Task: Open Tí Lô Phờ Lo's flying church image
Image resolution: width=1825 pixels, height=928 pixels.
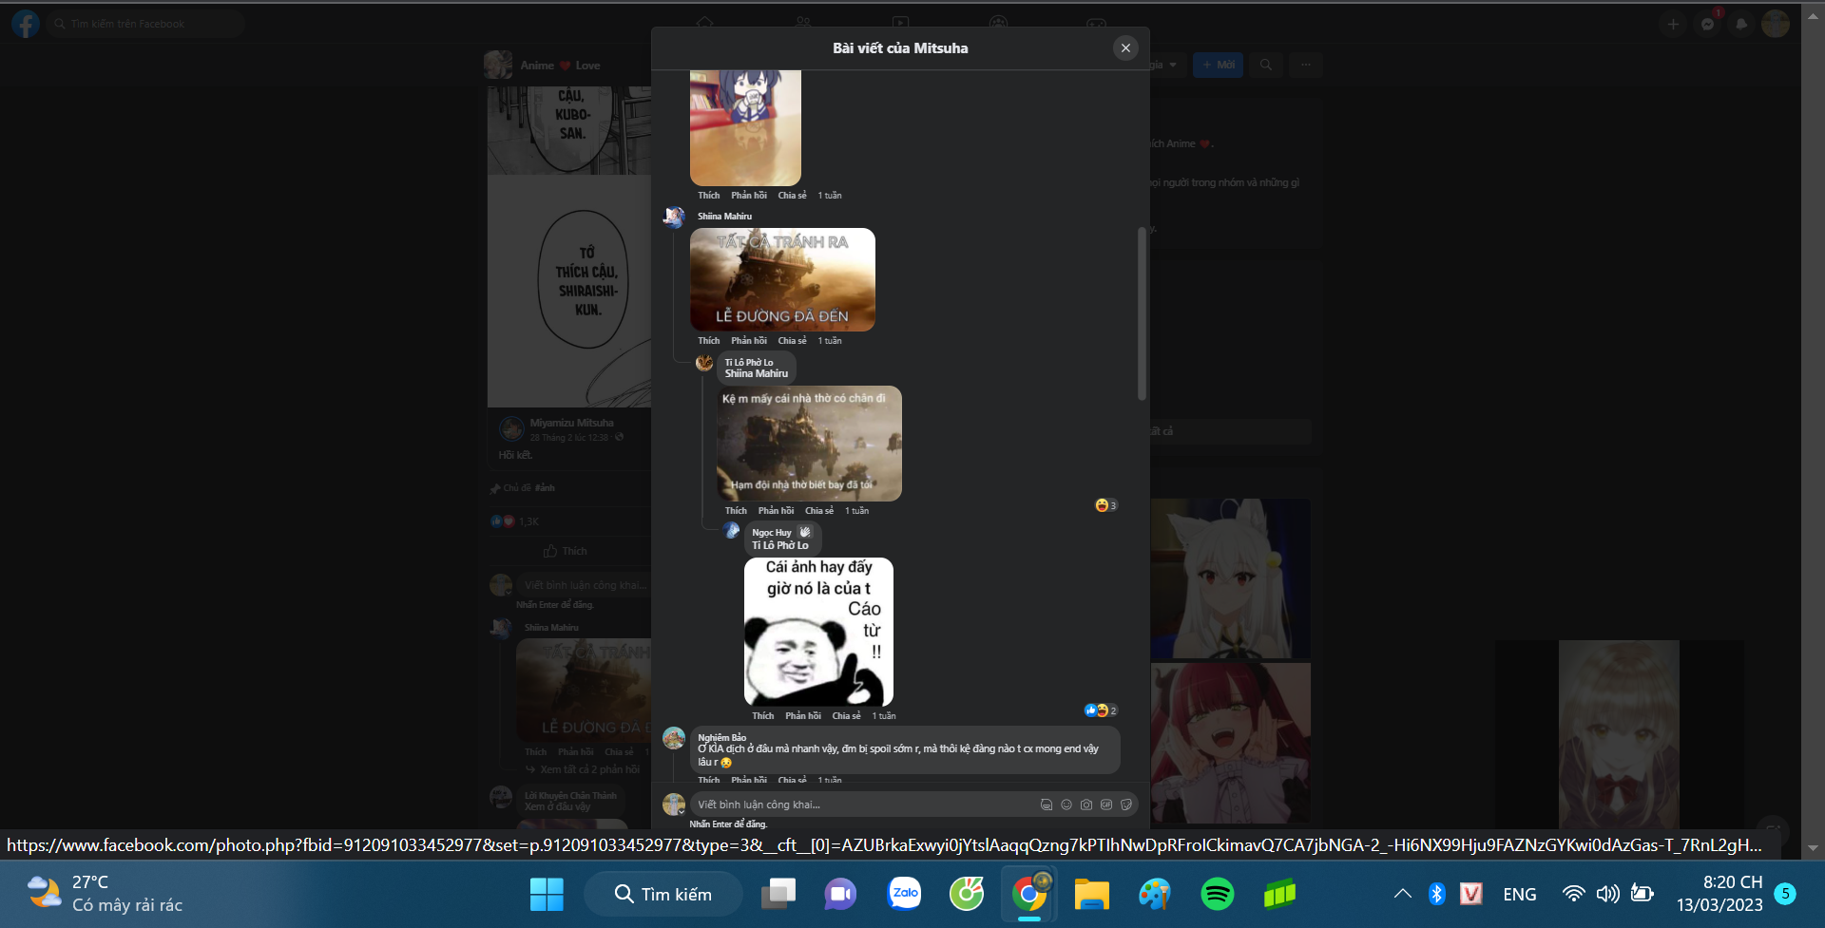Action: [809, 444]
